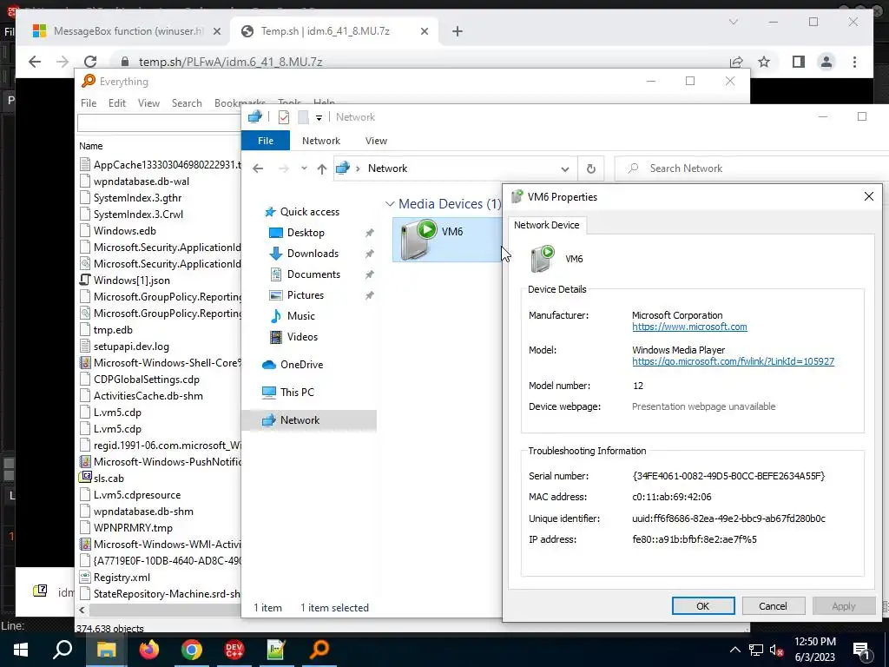The image size is (889, 667).
Task: Open Firefox from the taskbar
Action: coord(149,650)
